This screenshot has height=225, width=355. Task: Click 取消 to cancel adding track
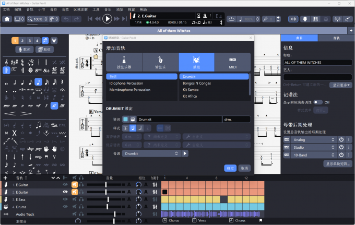pyautogui.click(x=244, y=168)
